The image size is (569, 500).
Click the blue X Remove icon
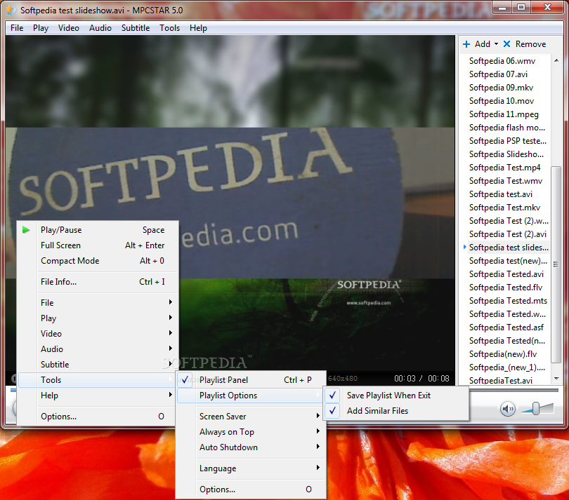(x=507, y=44)
